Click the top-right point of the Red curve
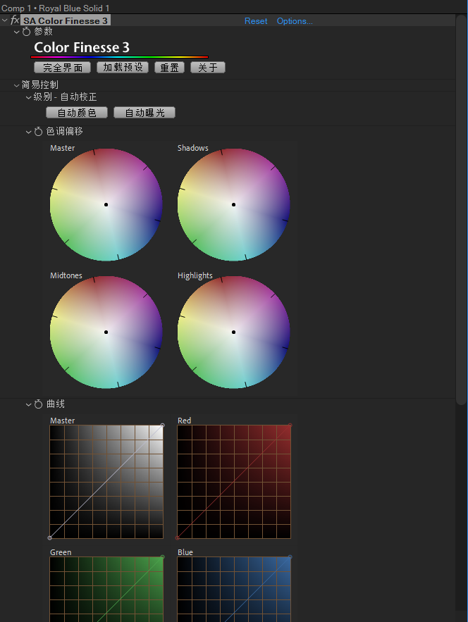 click(x=290, y=425)
